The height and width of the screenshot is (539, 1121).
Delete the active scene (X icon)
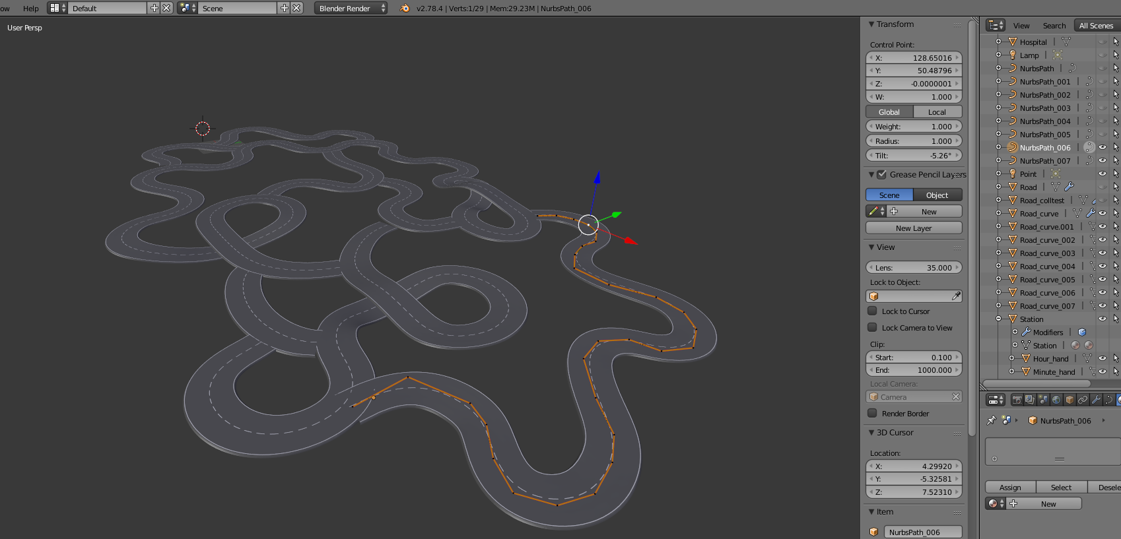[x=296, y=8]
